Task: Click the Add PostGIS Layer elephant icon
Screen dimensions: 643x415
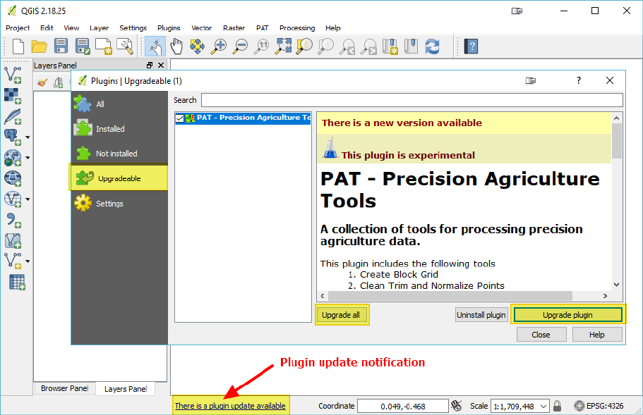Action: 13,137
